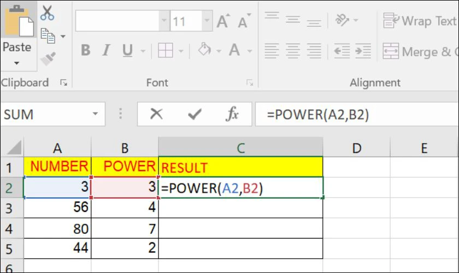Align text right
459x273 pixels.
(x=314, y=51)
